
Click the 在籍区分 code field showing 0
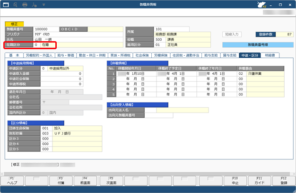point(36,45)
